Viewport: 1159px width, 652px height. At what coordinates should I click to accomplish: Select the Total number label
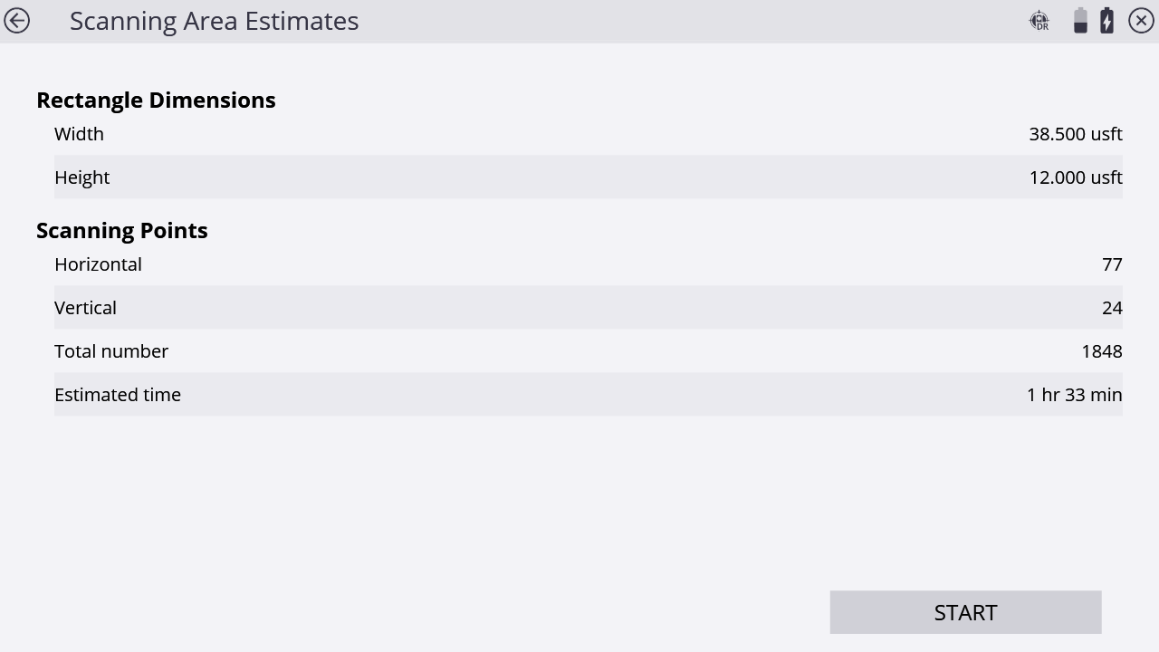point(111,351)
